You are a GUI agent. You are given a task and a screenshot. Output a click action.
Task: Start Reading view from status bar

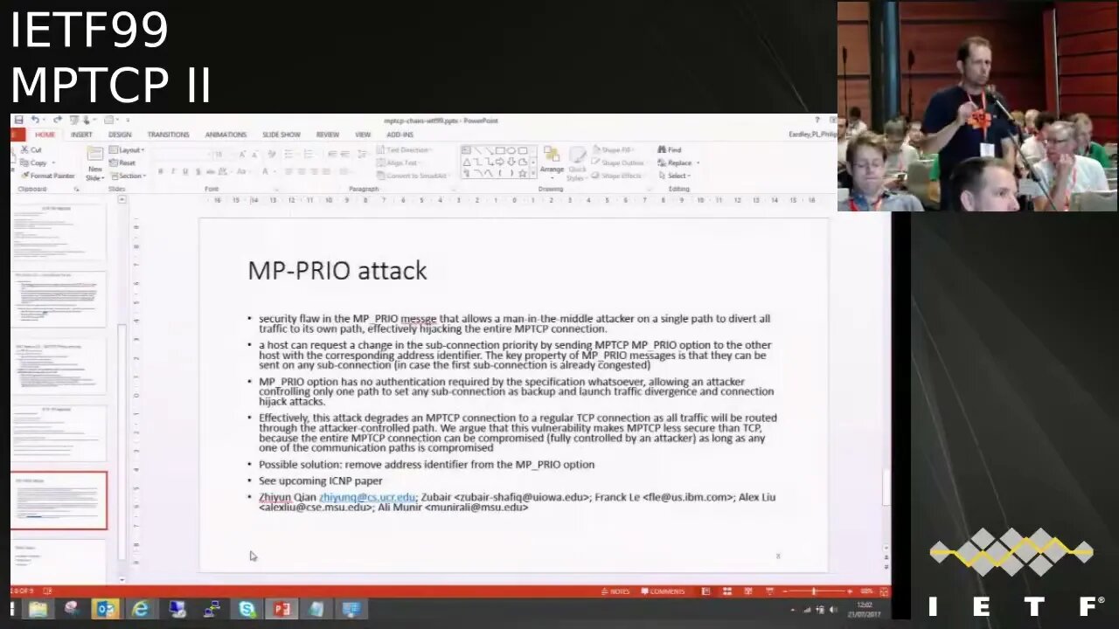(748, 591)
